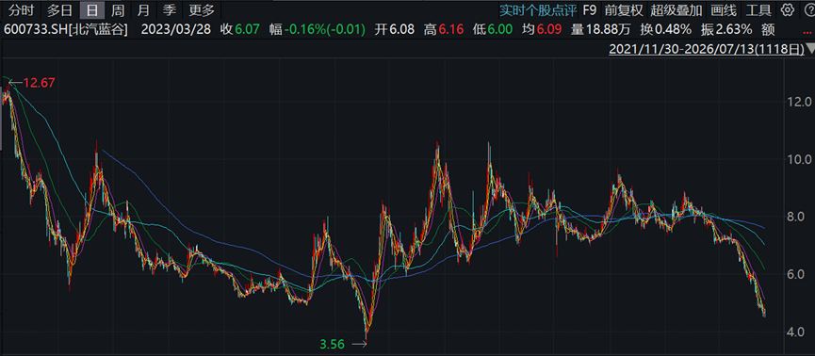Image resolution: width=815 pixels, height=356 pixels.
Task: Switch to 周 weekly chart
Action: 119,9
